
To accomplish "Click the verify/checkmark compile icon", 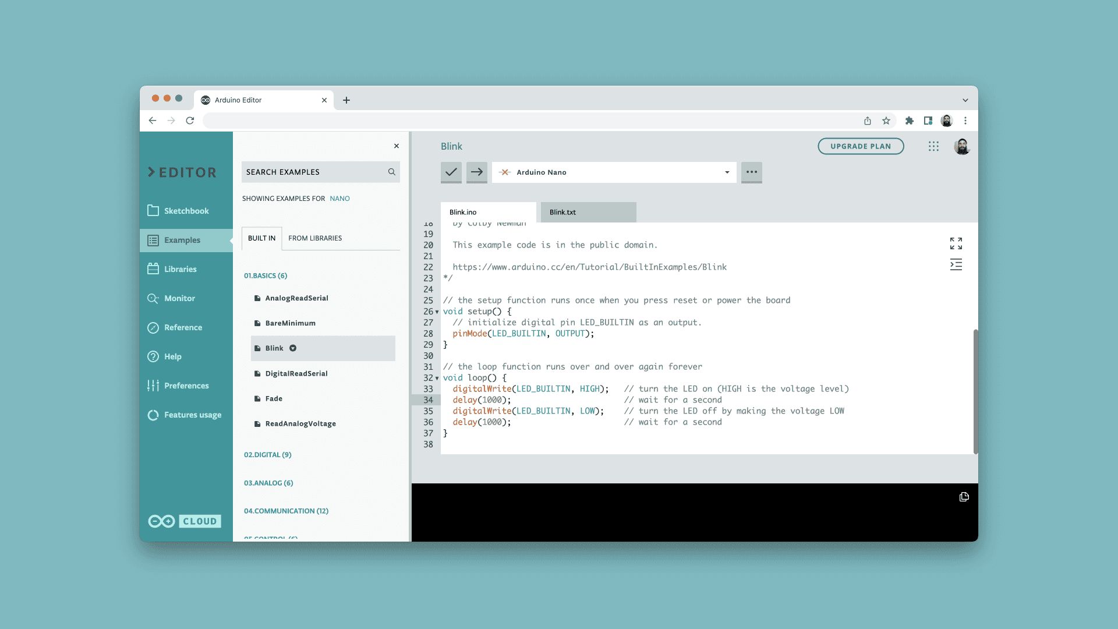I will (x=451, y=172).
